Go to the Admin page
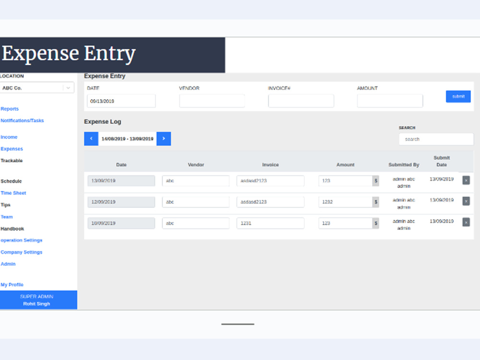The image size is (480, 360). point(8,264)
